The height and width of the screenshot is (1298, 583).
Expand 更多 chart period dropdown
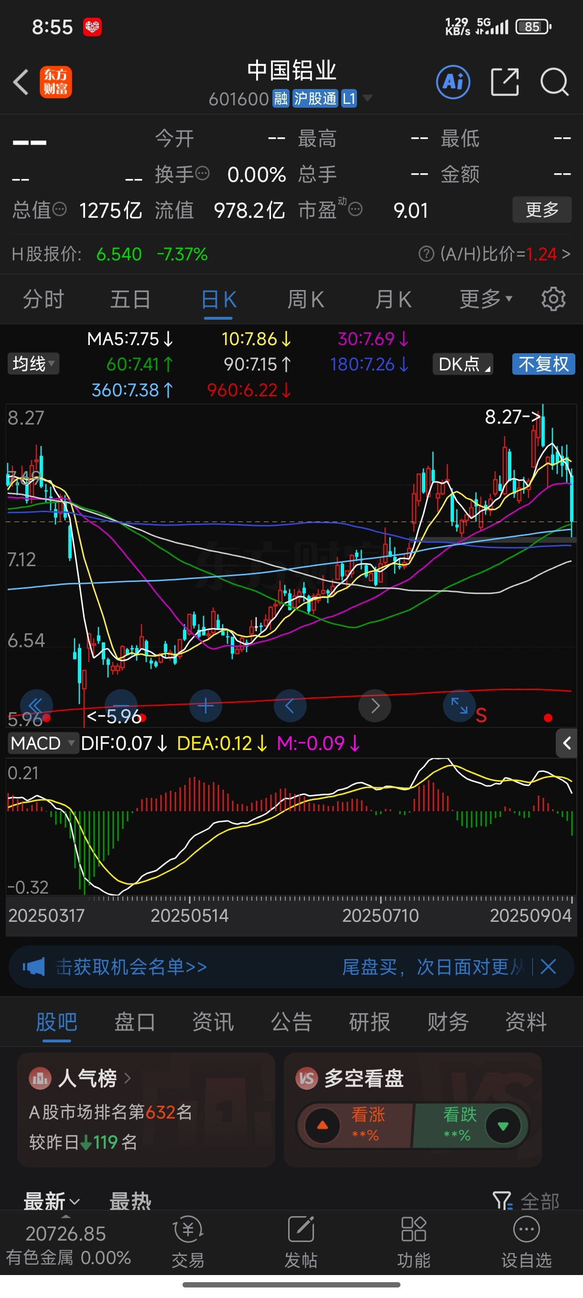(x=486, y=299)
